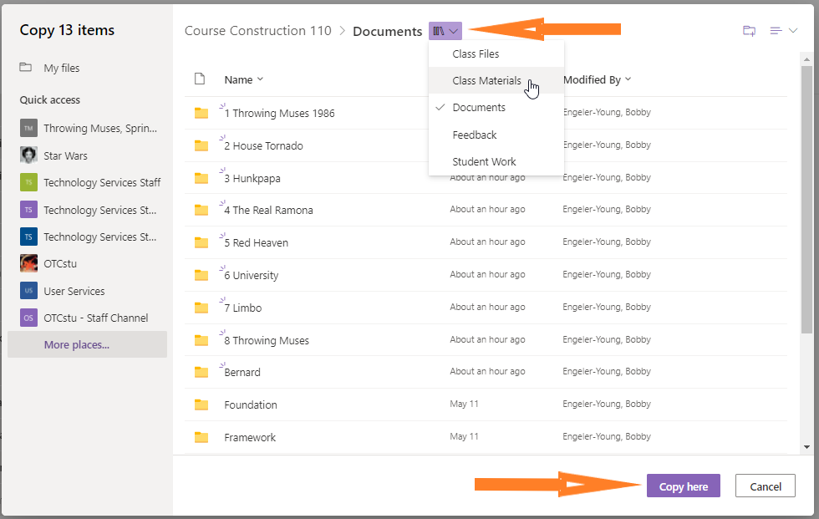Click the new folder icon
Screen dimensions: 819x519
point(749,31)
